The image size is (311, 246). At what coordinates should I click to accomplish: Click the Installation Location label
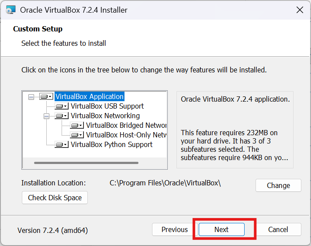point(54,183)
